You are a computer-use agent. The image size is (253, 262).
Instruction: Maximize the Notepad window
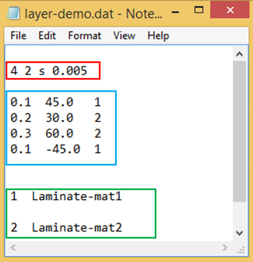[198, 10]
